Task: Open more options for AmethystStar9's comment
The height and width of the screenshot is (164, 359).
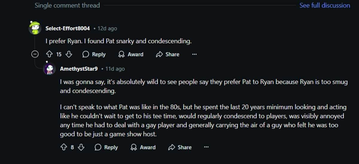Action: pyautogui.click(x=206, y=147)
